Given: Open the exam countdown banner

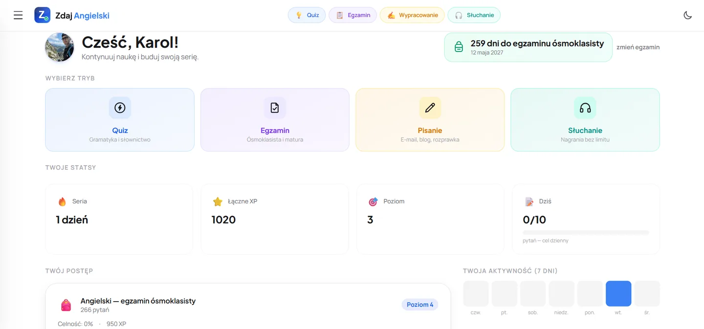Looking at the screenshot, I should click(x=528, y=47).
